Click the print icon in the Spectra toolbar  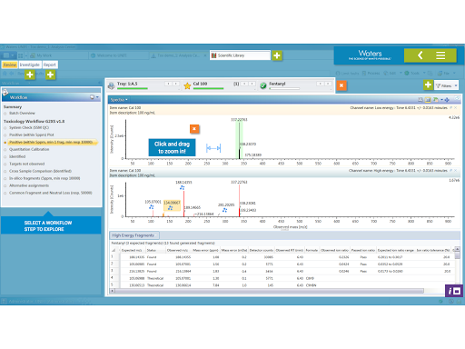[x=420, y=99]
